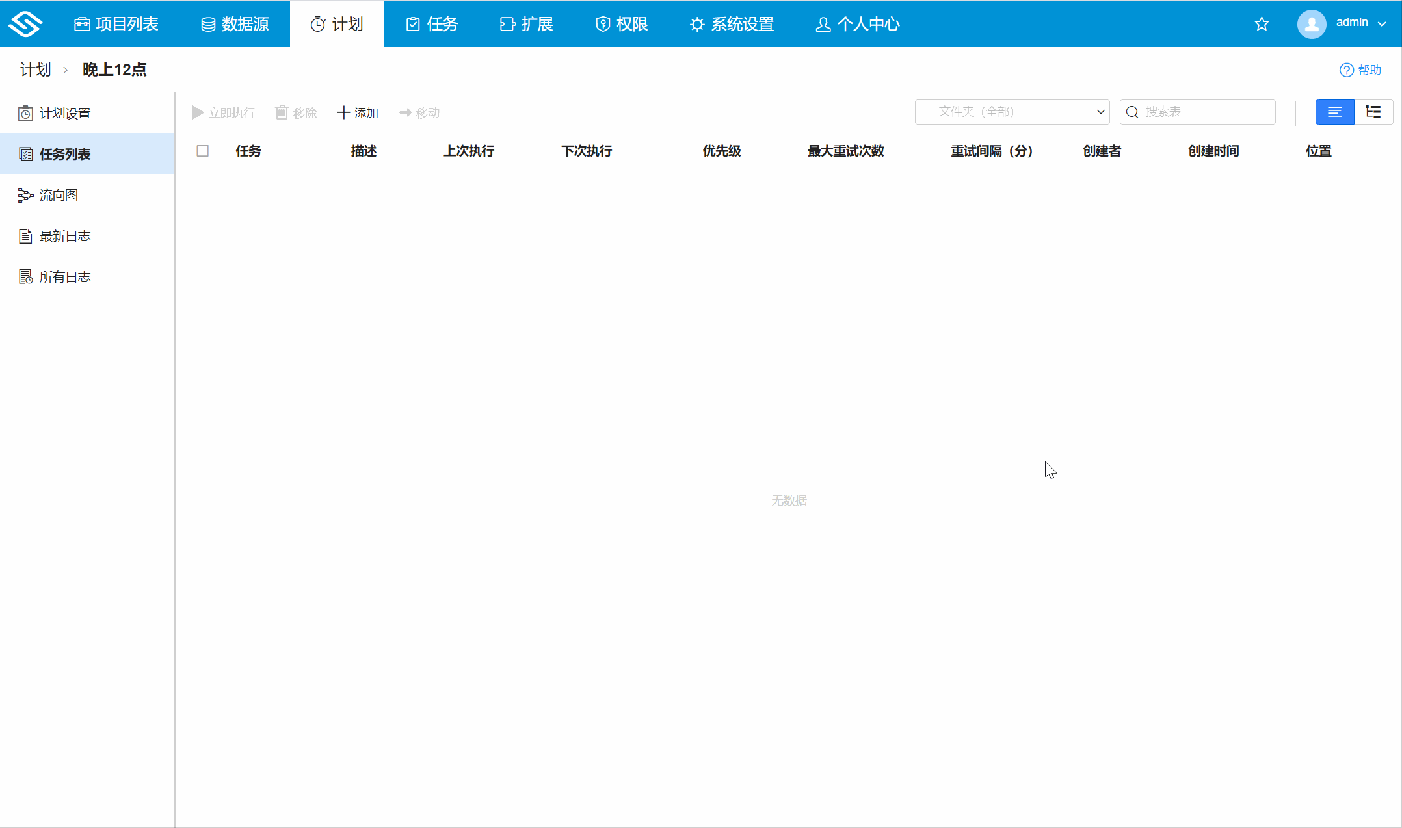Select the 最新日志 latest logs view
Image resolution: width=1402 pixels, height=828 pixels.
(65, 236)
